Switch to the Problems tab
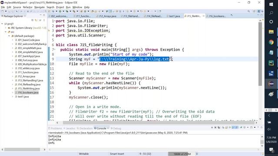 click(x=55, y=128)
